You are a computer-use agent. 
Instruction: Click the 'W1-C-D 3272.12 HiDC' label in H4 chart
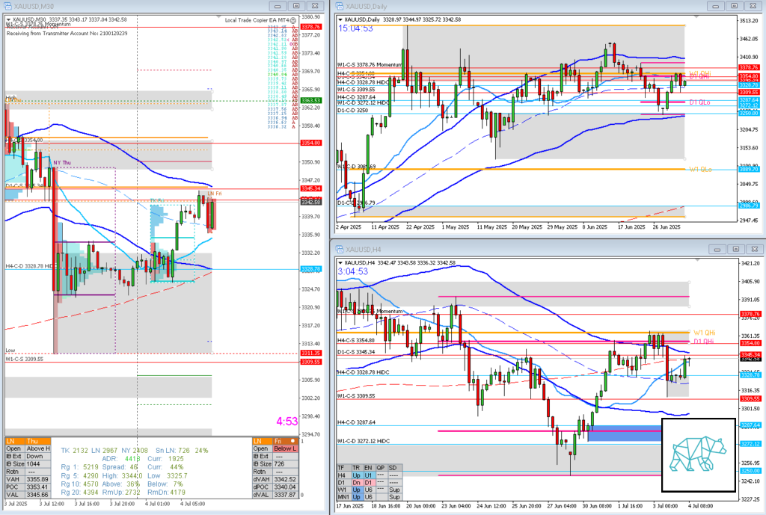click(364, 441)
